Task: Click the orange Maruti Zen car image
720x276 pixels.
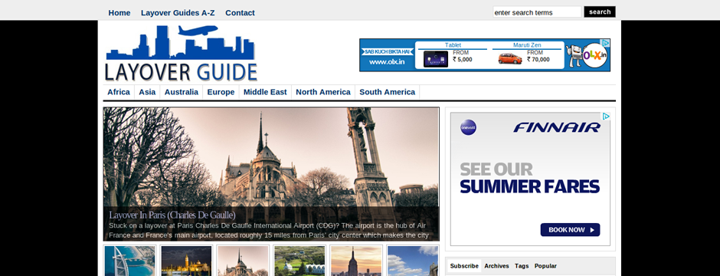Action: point(509,59)
